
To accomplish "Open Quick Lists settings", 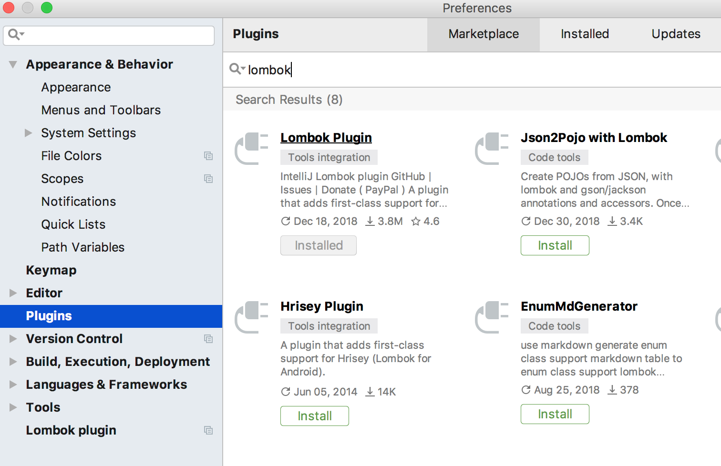I will tap(73, 224).
